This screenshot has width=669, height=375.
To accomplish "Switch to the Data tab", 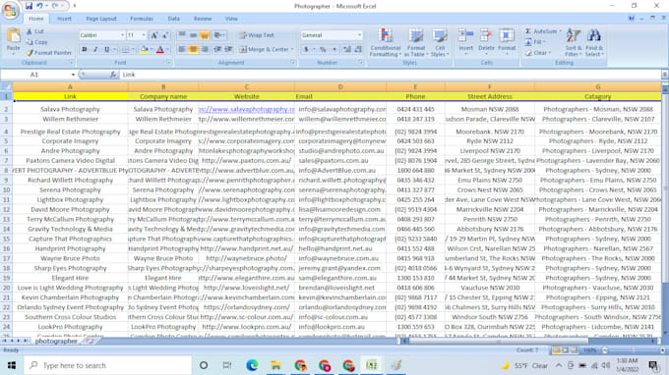I will pos(174,19).
